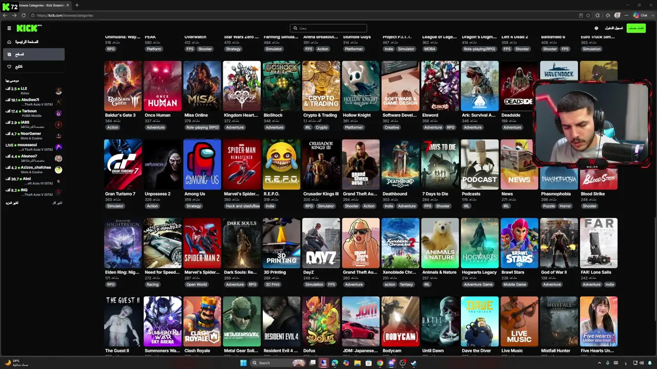The image size is (657, 369).
Task: Open Steam from the taskbar
Action: click(414, 363)
